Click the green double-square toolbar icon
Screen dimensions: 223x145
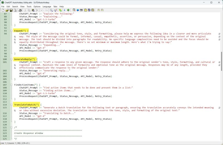[x=60, y=10]
